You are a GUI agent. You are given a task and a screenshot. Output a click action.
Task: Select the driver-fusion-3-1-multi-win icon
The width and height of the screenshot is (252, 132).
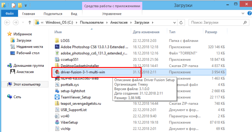[57, 72]
